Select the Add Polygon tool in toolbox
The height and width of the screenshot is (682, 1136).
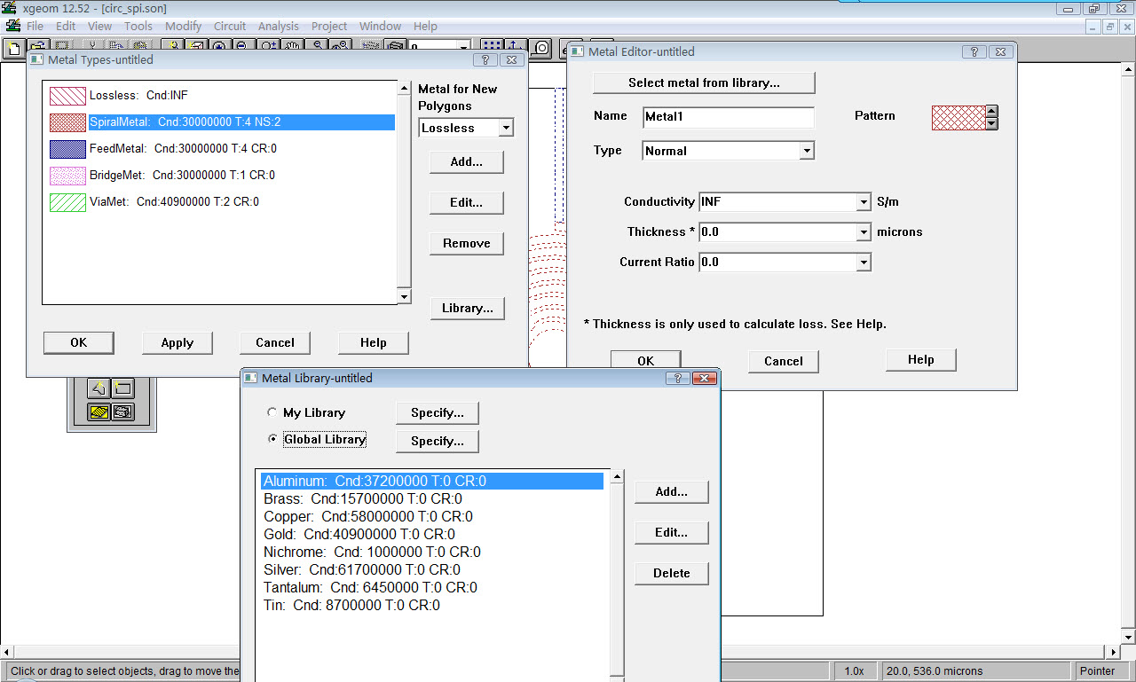pyautogui.click(x=99, y=388)
